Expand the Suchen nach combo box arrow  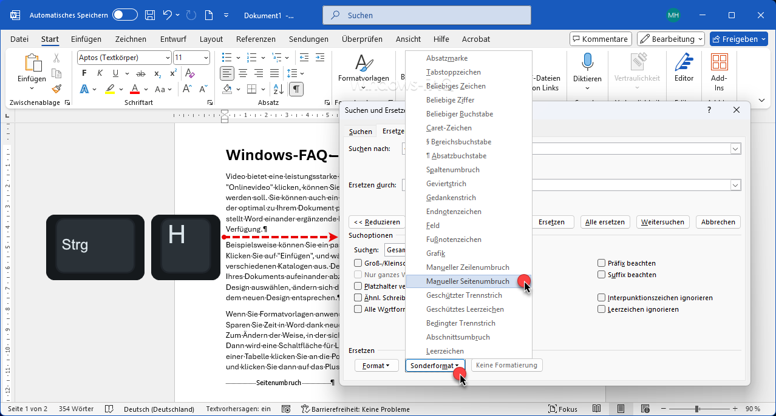(x=735, y=149)
